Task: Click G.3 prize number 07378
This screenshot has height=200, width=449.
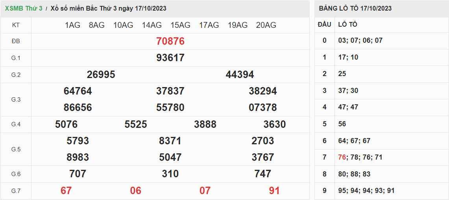Action: tap(262, 107)
